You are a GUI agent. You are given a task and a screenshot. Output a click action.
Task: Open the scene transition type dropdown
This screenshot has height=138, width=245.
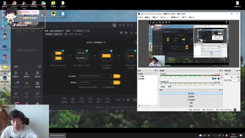coord(232,74)
